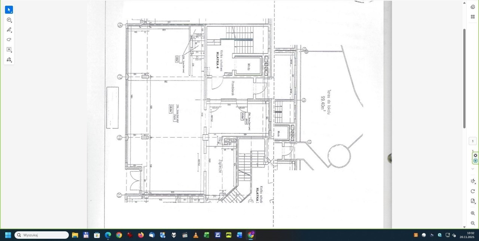Zoom out using the minus magnifier

click(473, 223)
